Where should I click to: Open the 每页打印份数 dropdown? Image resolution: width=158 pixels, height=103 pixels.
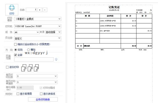(37, 76)
